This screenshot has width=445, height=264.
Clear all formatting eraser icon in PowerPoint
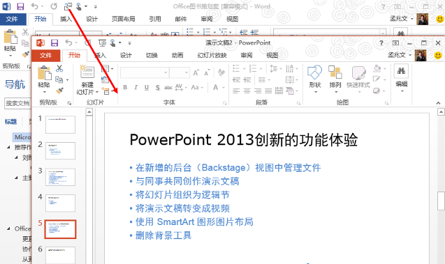(221, 72)
